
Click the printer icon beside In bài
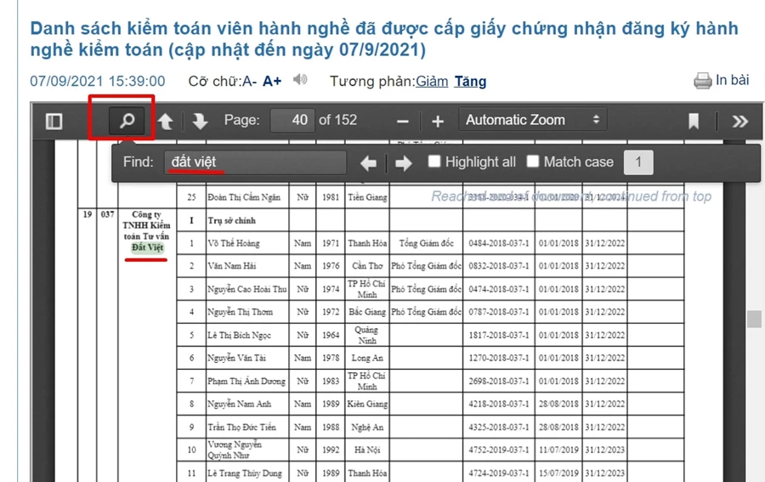[703, 81]
